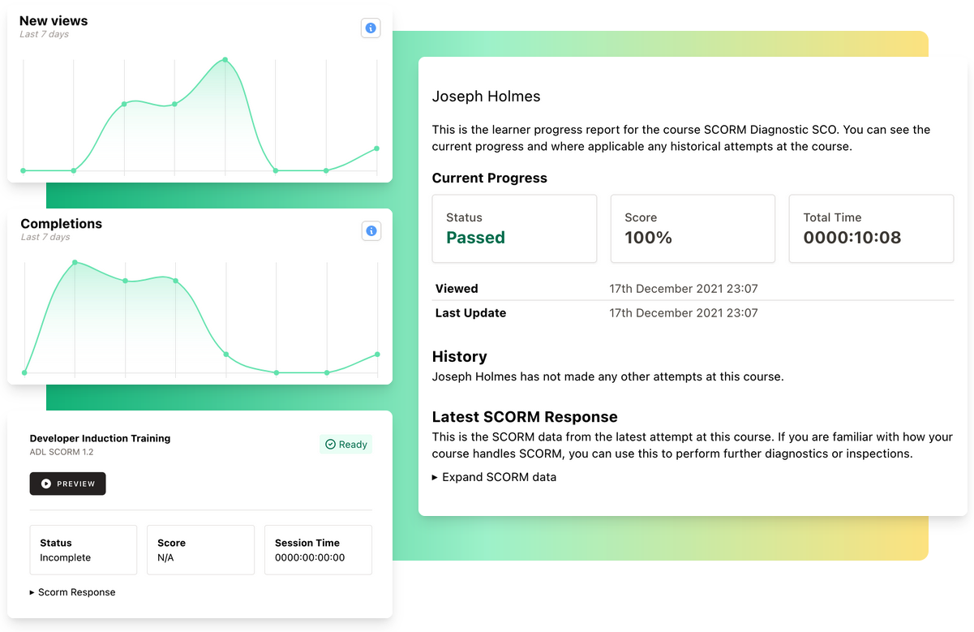Image resolution: width=974 pixels, height=632 pixels.
Task: Click the Completions info icon
Action: point(371,231)
